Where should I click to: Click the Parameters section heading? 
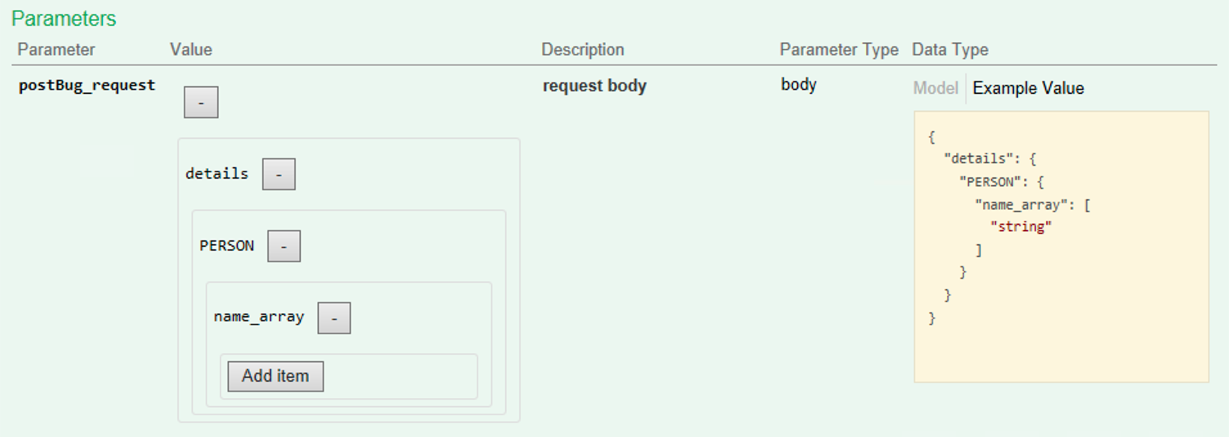pyautogui.click(x=62, y=18)
